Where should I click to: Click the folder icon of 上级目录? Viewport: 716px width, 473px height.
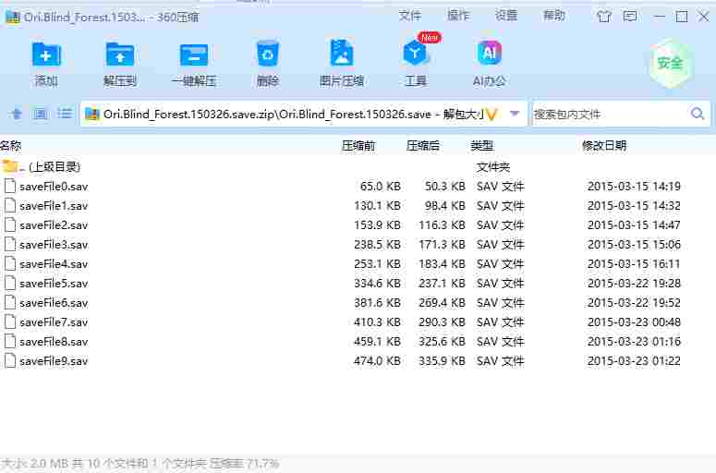click(10, 166)
